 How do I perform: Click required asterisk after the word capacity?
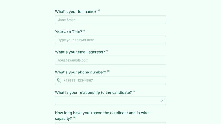pos(74,117)
